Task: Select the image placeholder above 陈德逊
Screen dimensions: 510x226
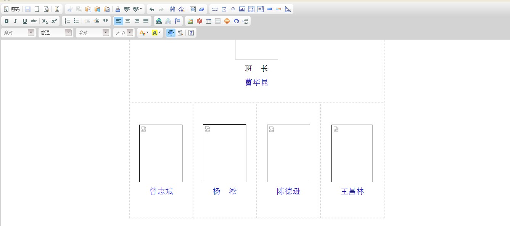Action: pyautogui.click(x=288, y=153)
